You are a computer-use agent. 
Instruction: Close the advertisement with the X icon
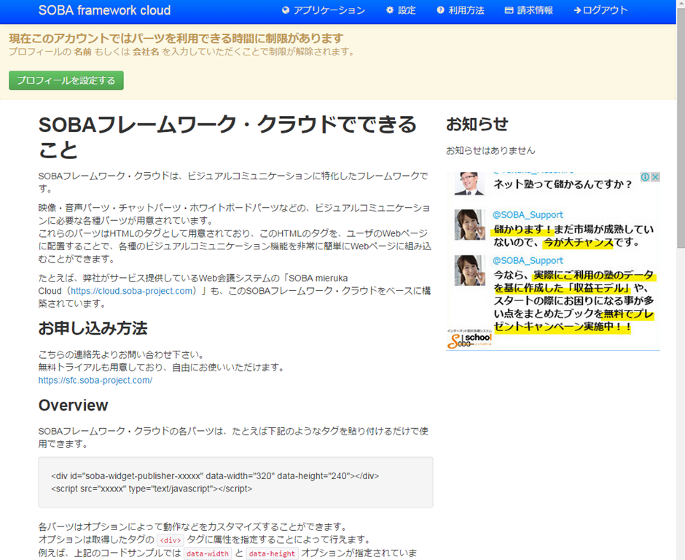655,177
